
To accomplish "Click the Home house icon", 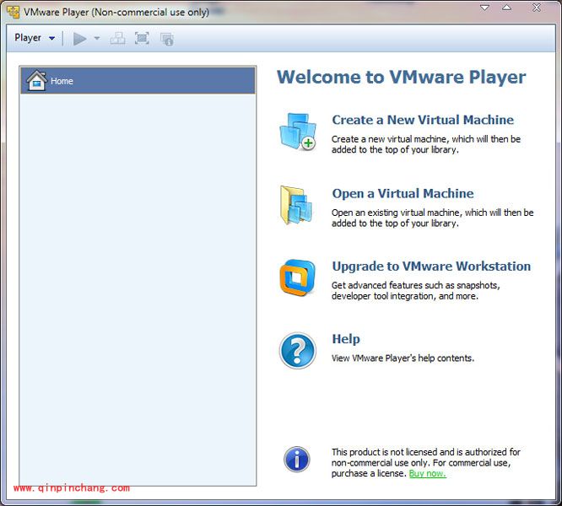I will coord(36,81).
